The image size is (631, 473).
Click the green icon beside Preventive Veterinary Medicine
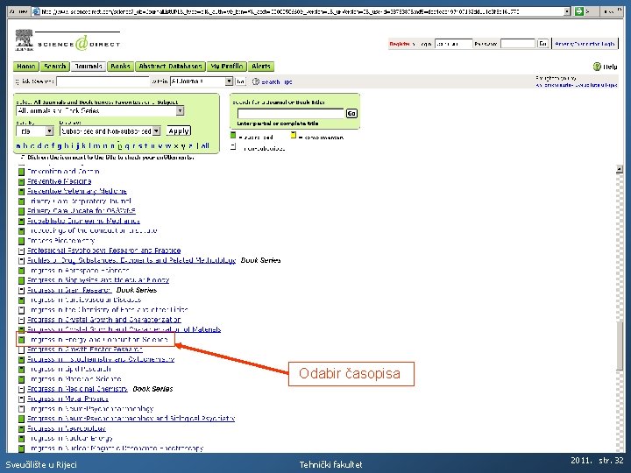[x=21, y=192]
